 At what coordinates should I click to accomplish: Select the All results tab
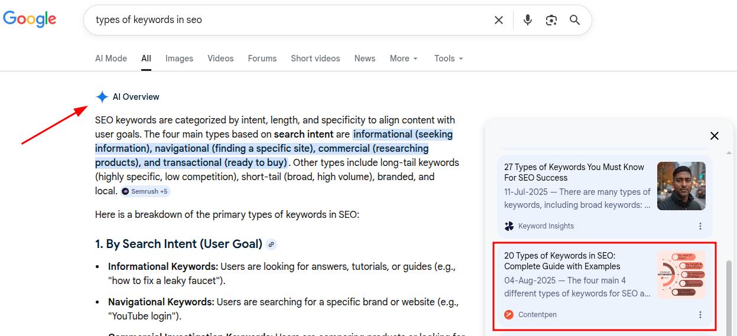tap(146, 58)
